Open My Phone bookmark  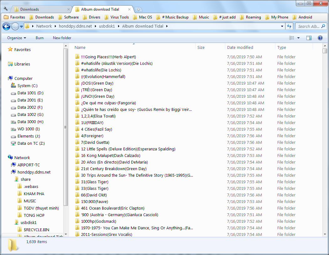click(x=277, y=17)
